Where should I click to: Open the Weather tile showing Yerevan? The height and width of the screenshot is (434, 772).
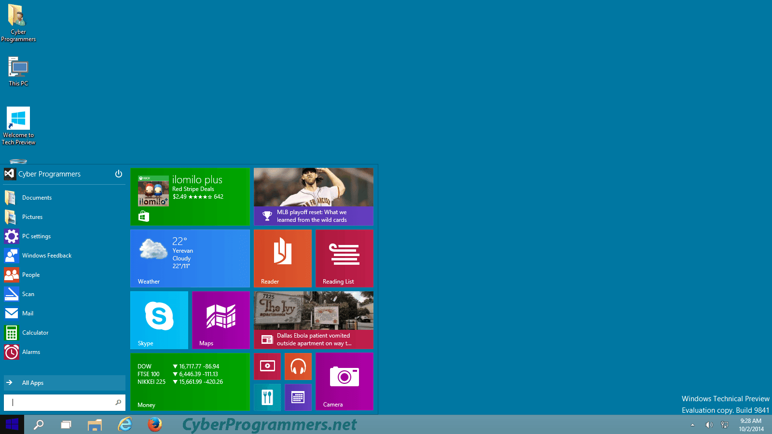pyautogui.click(x=190, y=258)
